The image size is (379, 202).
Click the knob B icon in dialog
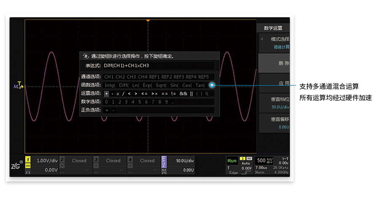point(85,56)
